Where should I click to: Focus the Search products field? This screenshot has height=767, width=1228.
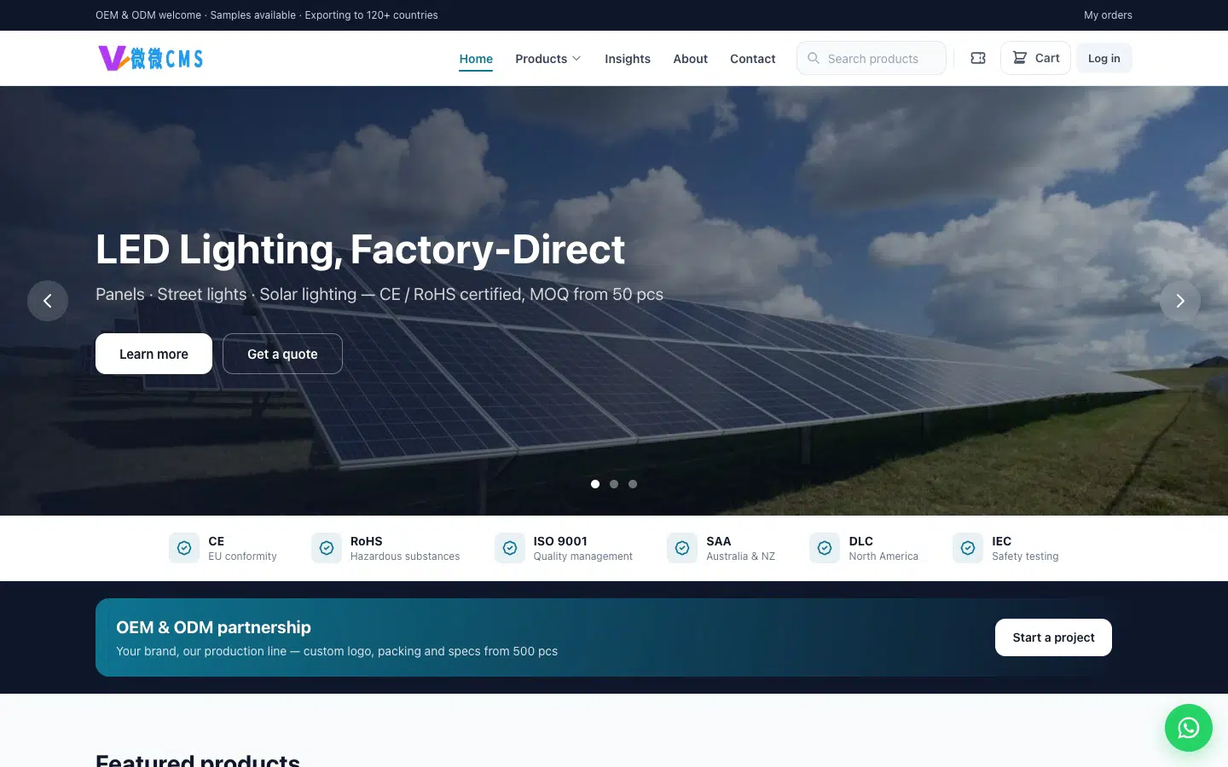coord(872,58)
